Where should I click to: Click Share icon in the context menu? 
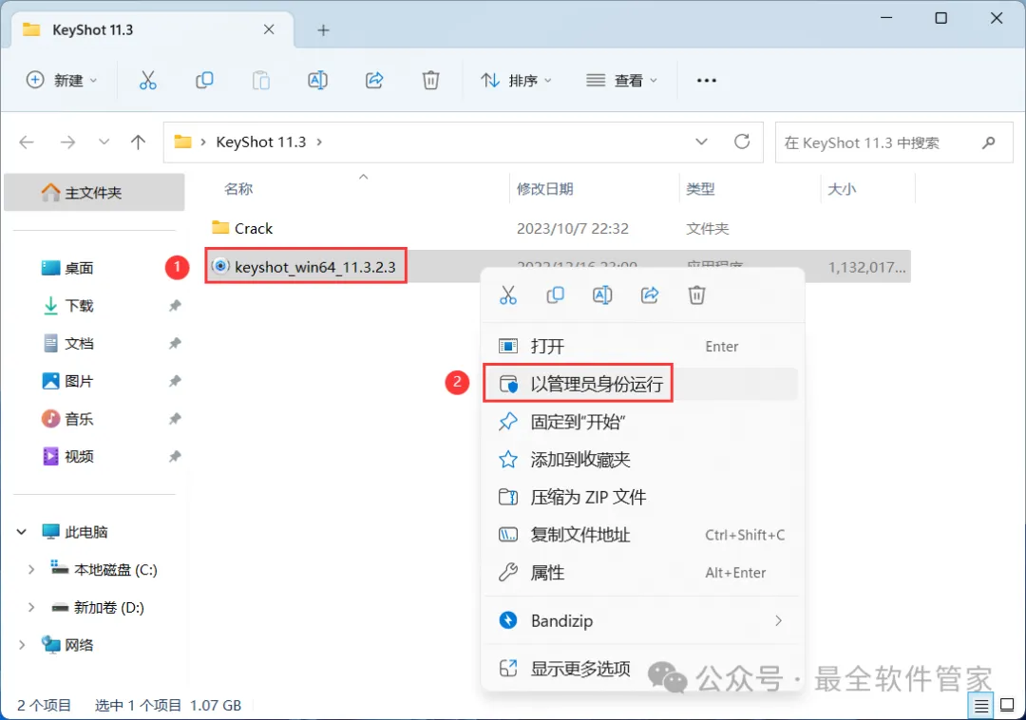point(649,294)
